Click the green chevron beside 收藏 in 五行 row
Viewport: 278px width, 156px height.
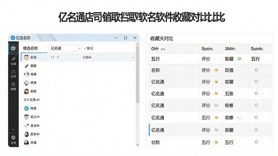239,59
